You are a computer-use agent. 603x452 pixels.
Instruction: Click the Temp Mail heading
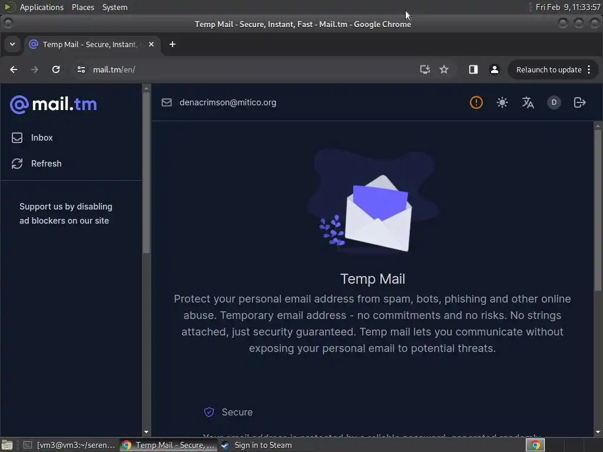tap(373, 279)
